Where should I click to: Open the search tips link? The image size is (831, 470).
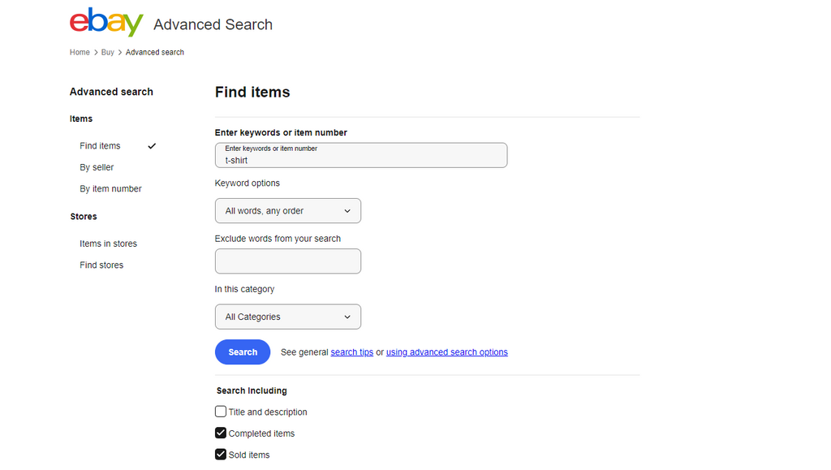coord(352,352)
